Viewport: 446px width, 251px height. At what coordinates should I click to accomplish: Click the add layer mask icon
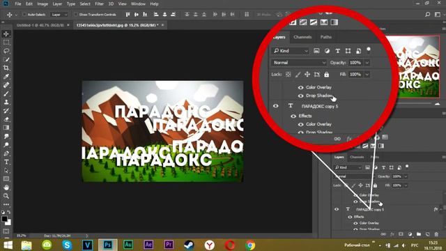[x=401, y=234]
